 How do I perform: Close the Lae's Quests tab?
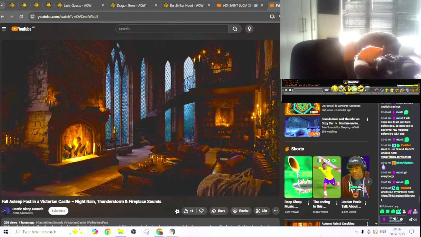pos(103,5)
